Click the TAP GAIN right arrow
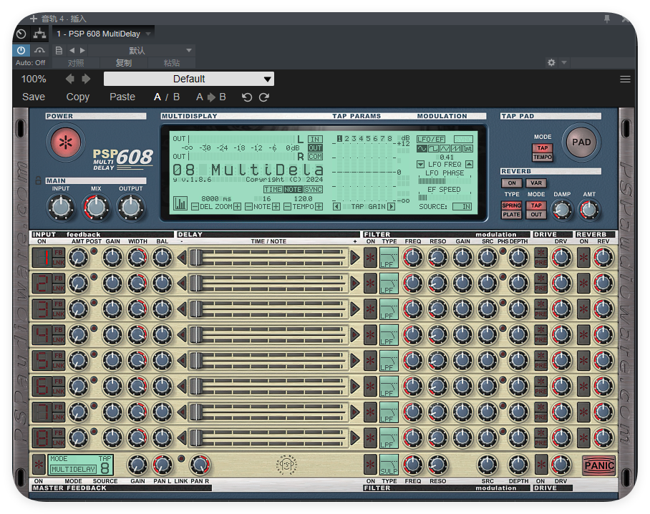Viewport: 650px width, 514px height. pos(391,206)
